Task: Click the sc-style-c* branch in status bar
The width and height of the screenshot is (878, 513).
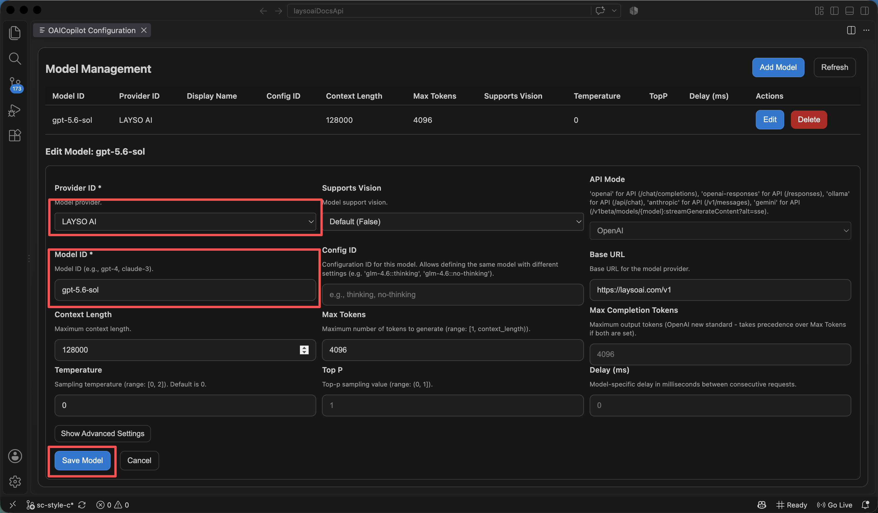Action: pos(50,505)
